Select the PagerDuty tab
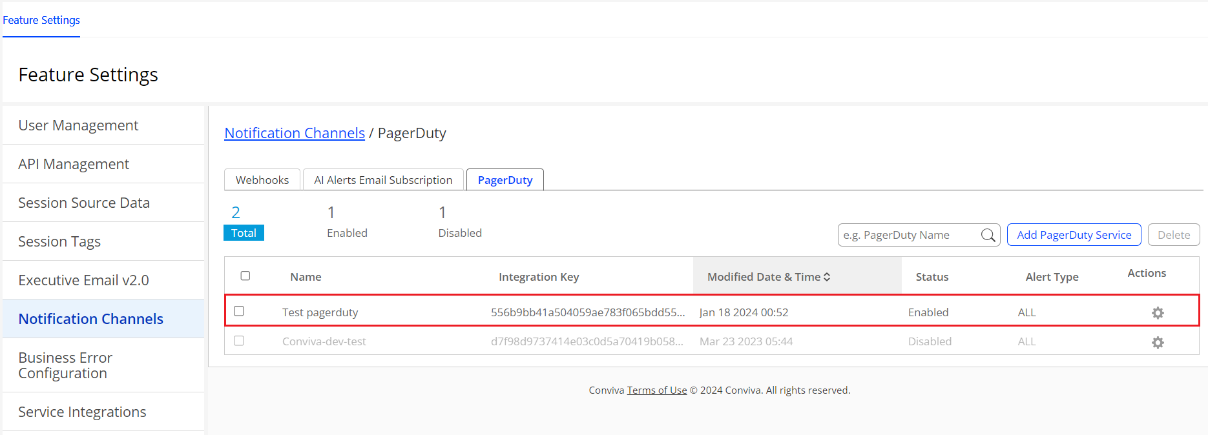The height and width of the screenshot is (435, 1208). [505, 180]
